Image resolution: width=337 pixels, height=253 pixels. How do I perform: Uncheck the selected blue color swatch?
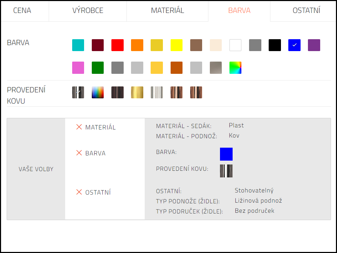[294, 45]
